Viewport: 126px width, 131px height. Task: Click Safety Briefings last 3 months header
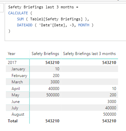tap(89, 54)
